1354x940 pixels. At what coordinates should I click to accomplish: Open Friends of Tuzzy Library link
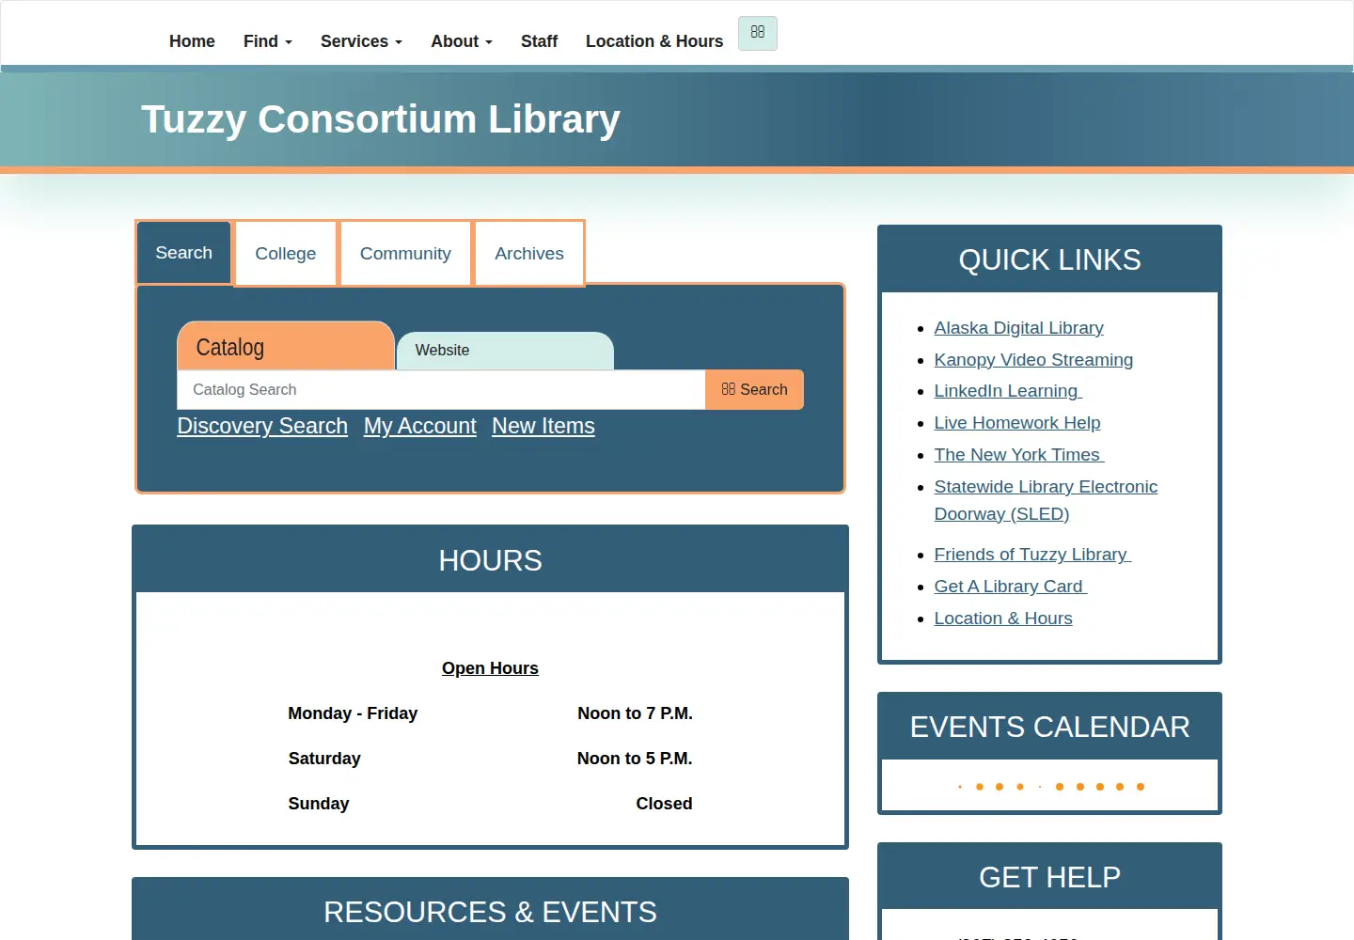click(1032, 555)
